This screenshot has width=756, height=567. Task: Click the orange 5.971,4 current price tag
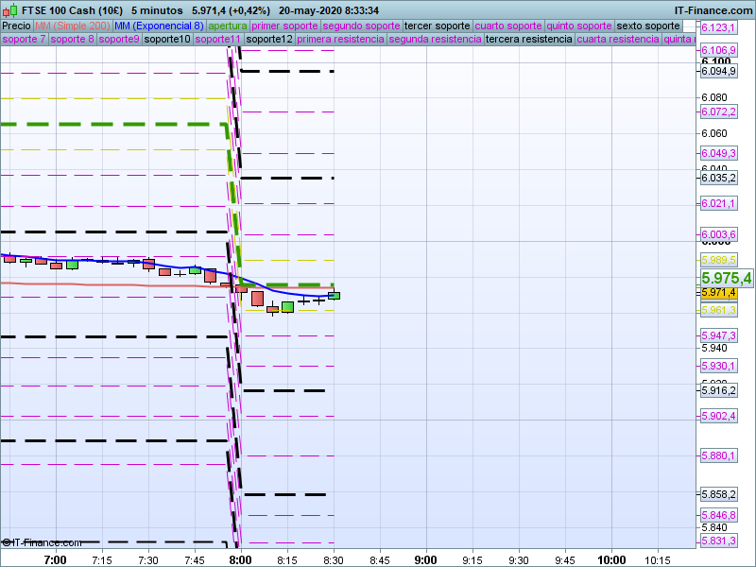[719, 293]
